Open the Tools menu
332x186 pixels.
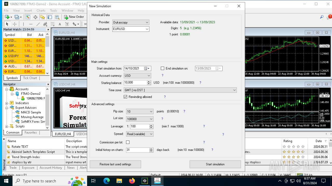click(x=53, y=11)
